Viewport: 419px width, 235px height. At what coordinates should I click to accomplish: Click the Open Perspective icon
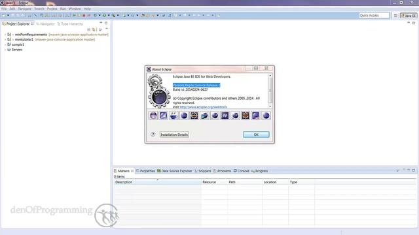(x=395, y=16)
